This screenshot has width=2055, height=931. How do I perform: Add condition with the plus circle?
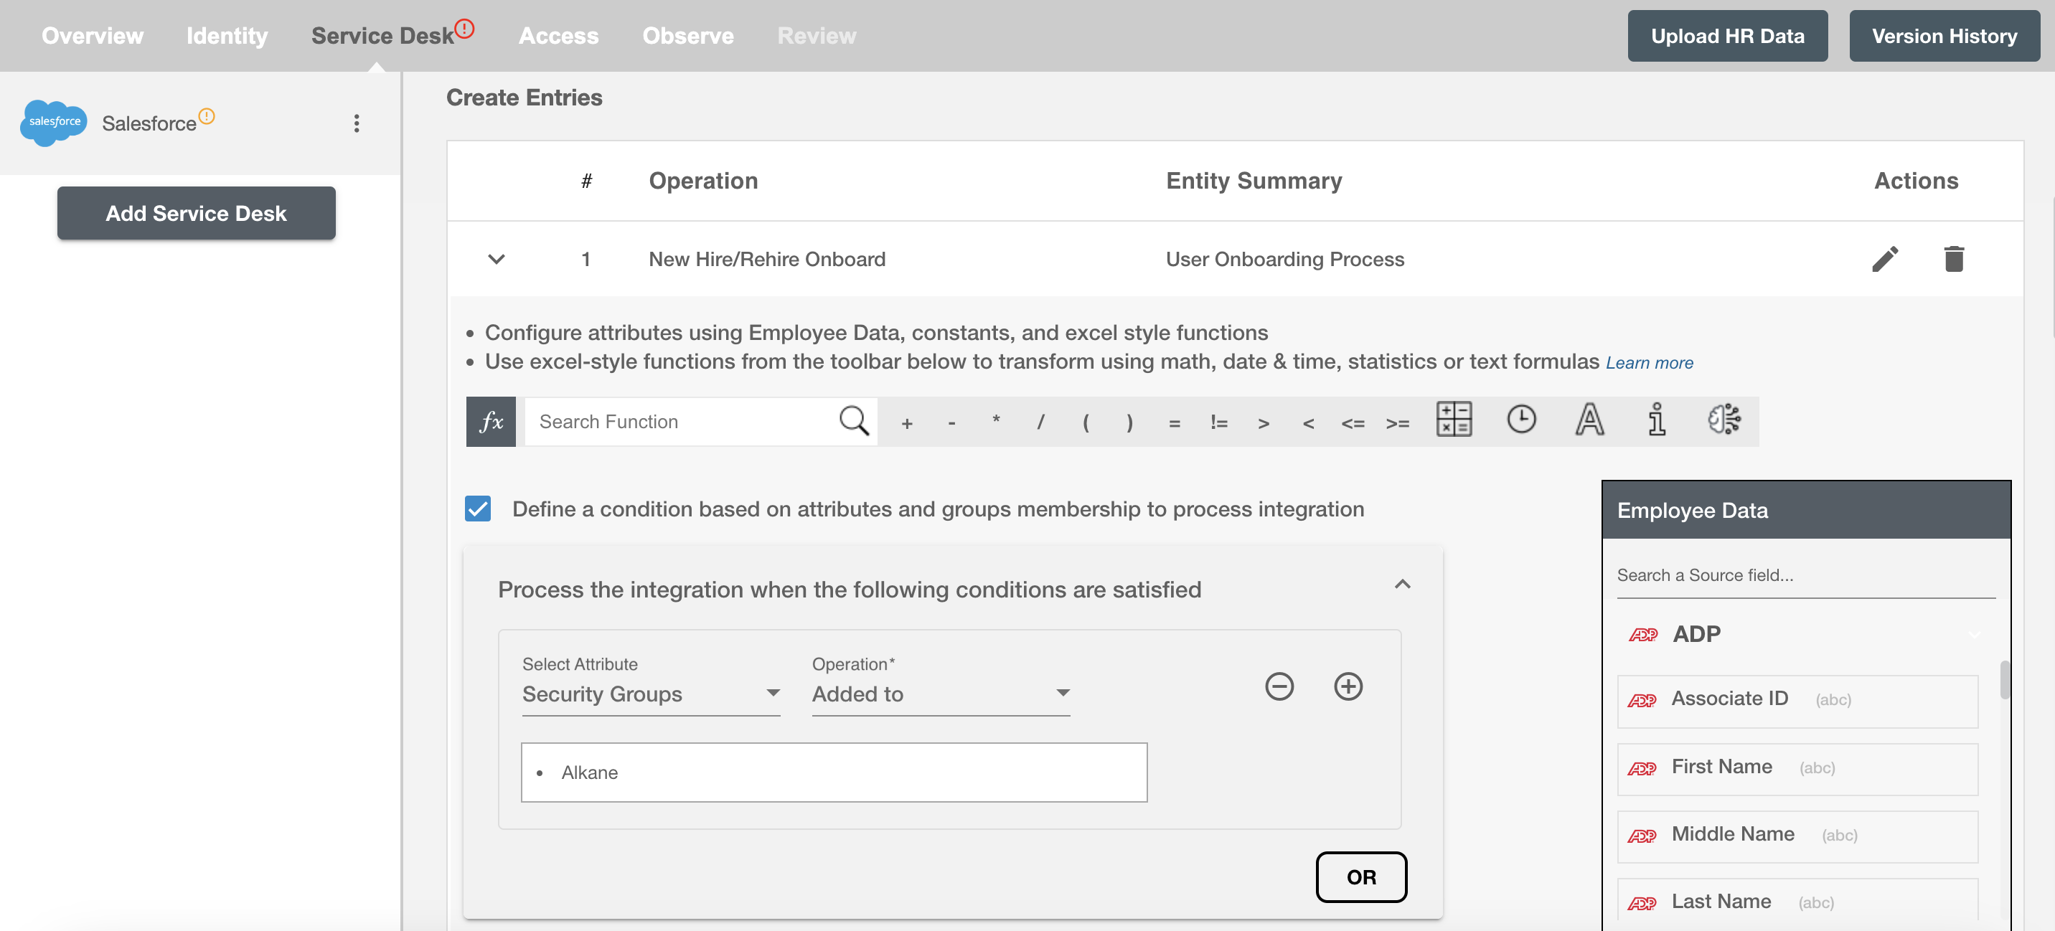(1348, 686)
